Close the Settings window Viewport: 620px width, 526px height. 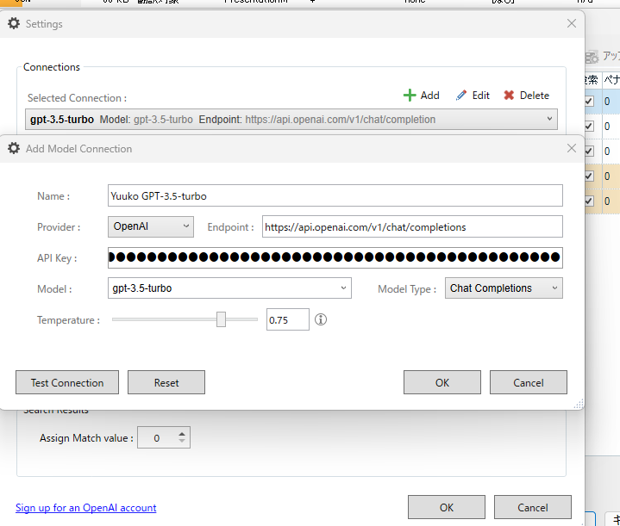coord(572,23)
